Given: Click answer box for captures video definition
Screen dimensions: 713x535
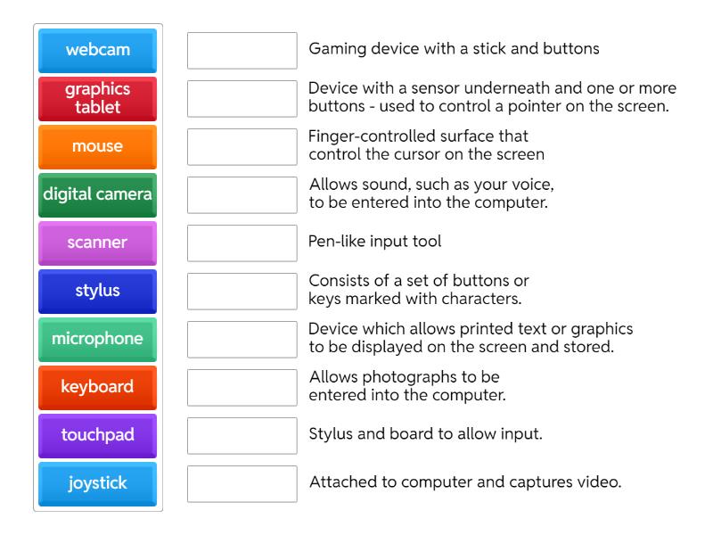Looking at the screenshot, I should point(242,484).
